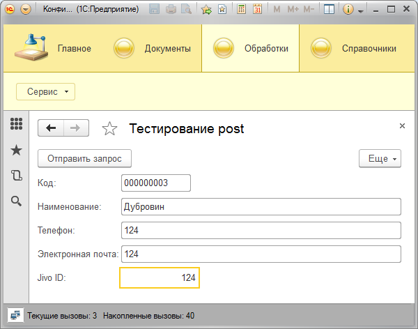Click the 1C application logo icon
Screen dimensions: 418x329
pyautogui.click(x=10, y=9)
